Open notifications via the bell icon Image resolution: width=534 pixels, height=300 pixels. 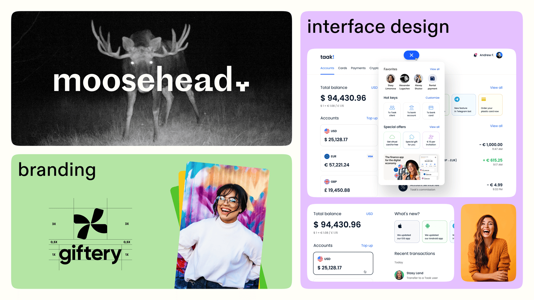475,55
